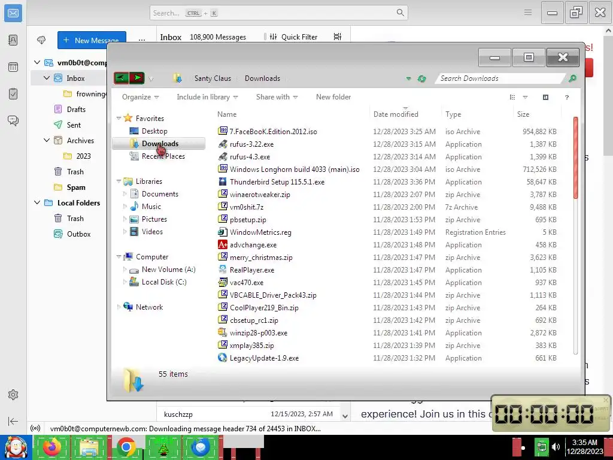Click Downloads segment in address breadcrumb
This screenshot has height=460, width=613.
262,78
